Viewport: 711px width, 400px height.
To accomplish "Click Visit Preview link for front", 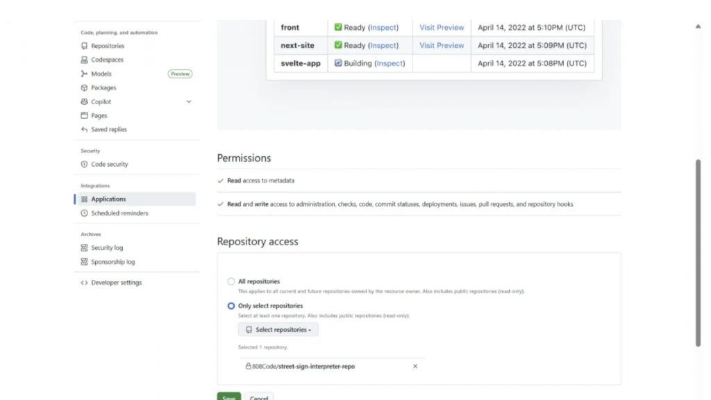I will tap(442, 28).
